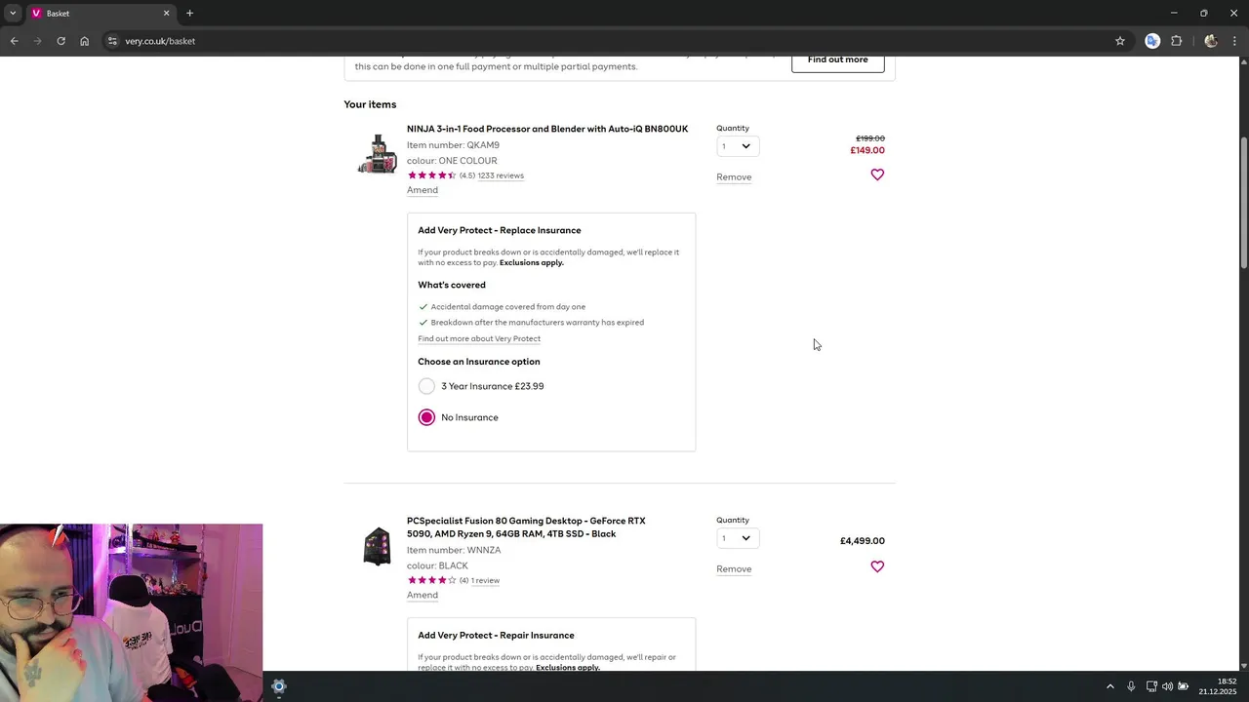1249x702 pixels.
Task: Click the NINJA Food Processor thumbnail image
Action: [x=377, y=154]
